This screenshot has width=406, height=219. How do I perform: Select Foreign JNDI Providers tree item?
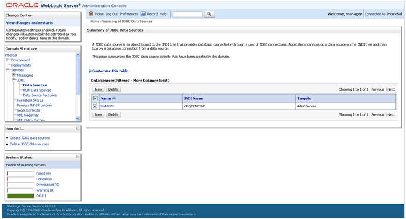pyautogui.click(x=34, y=105)
